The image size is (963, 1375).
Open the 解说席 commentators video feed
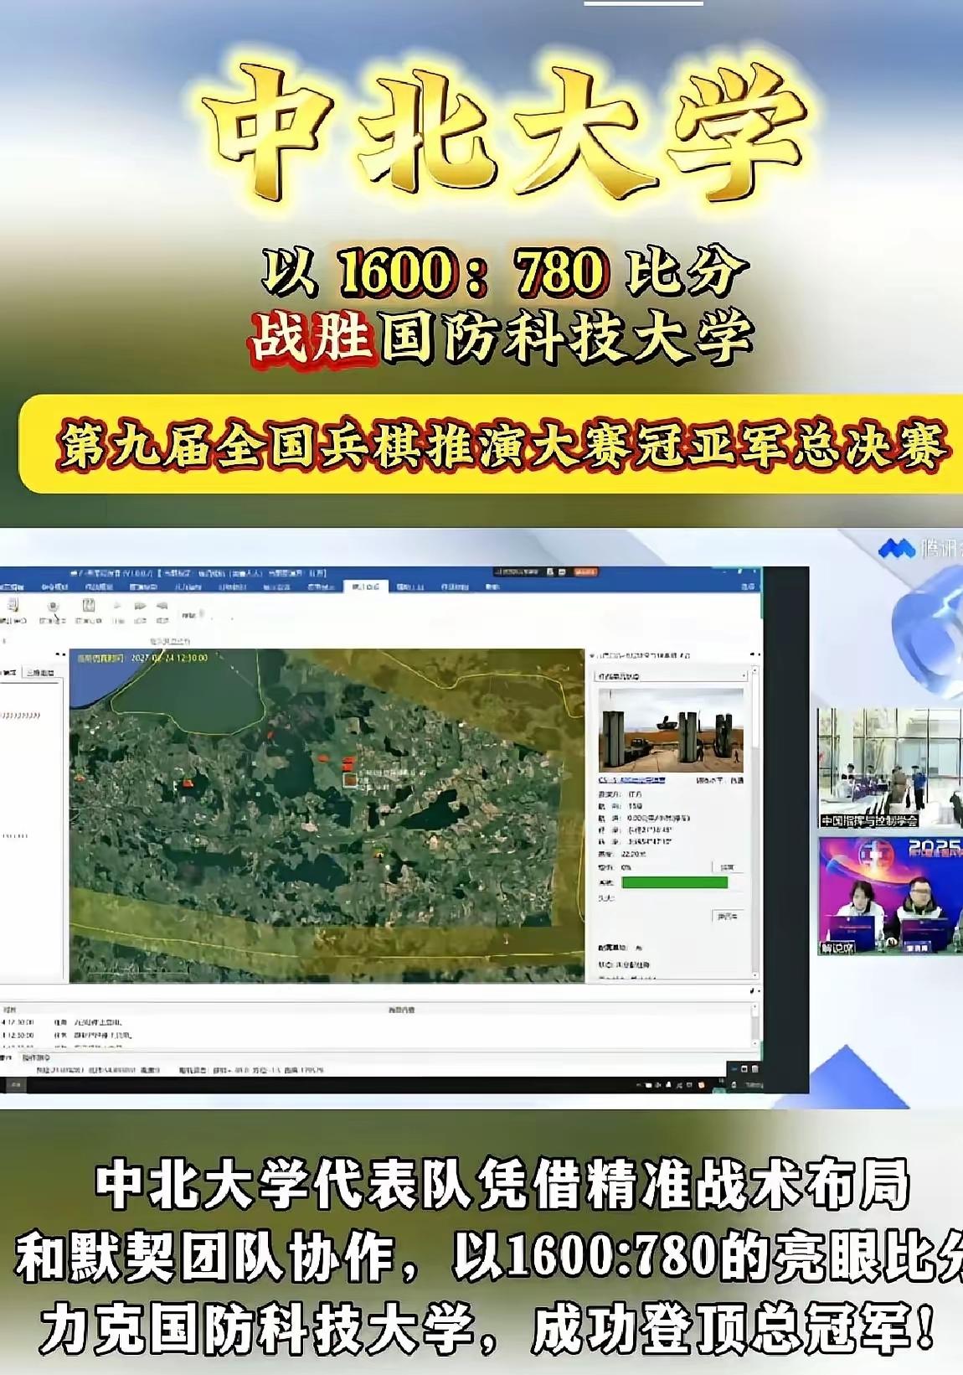click(x=890, y=896)
